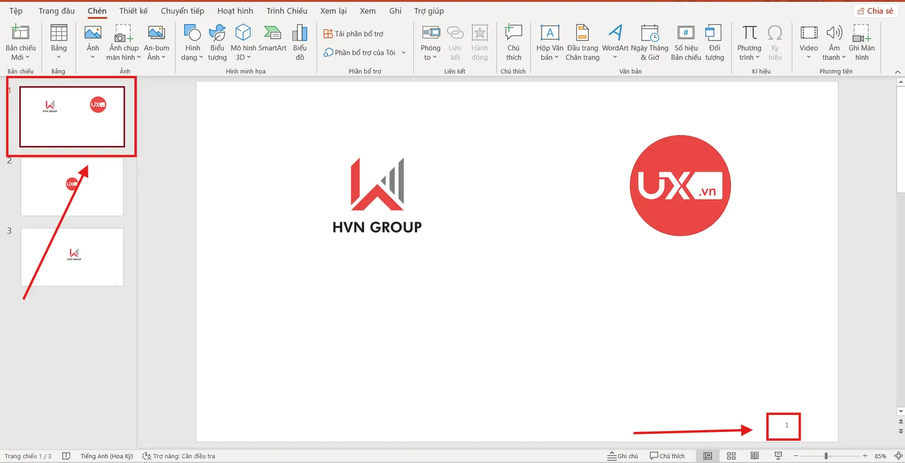Click Tải phần bổ trợ button

tap(353, 33)
